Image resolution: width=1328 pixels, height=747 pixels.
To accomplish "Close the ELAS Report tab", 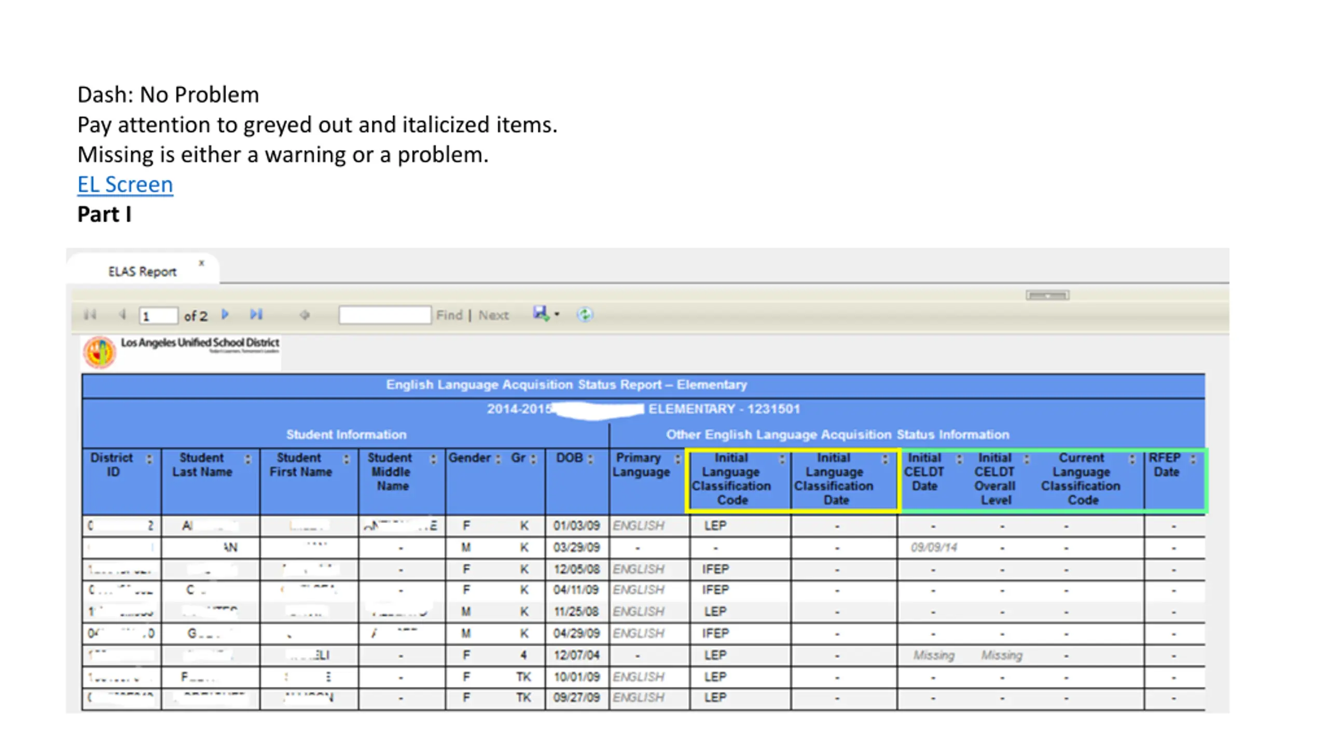I will tap(201, 263).
